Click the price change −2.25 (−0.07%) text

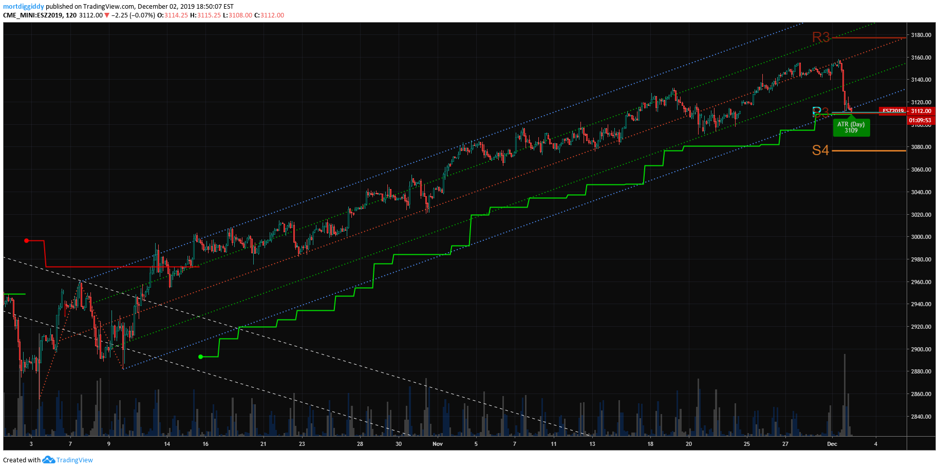(x=133, y=15)
